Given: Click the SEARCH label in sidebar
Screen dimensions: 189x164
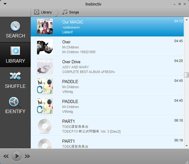Looking at the screenshot, I should (x=15, y=36).
